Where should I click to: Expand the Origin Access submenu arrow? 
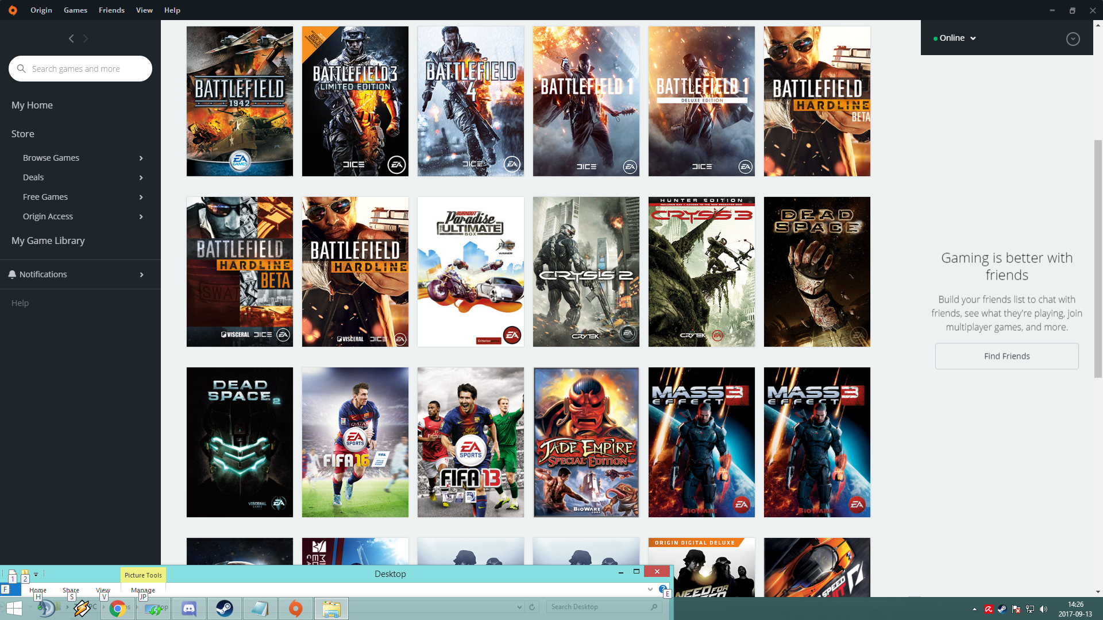pyautogui.click(x=141, y=216)
